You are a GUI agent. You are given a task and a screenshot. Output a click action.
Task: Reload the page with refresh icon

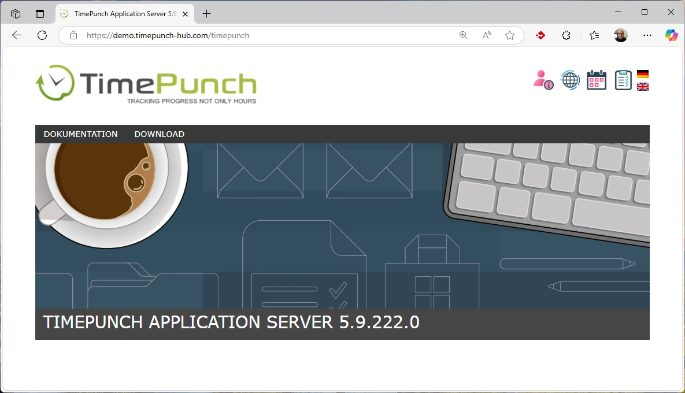[42, 35]
